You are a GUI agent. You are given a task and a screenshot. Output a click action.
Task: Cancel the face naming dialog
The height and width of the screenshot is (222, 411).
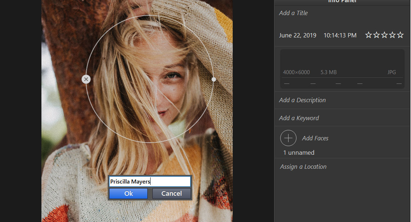(x=171, y=194)
